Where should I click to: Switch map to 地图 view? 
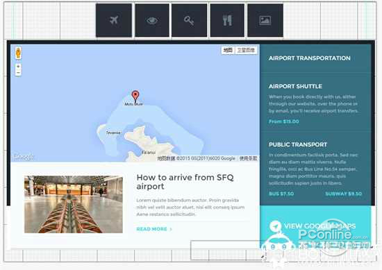click(x=228, y=50)
